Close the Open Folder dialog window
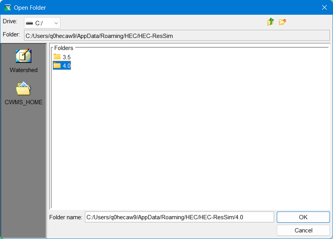 pyautogui.click(x=324, y=7)
